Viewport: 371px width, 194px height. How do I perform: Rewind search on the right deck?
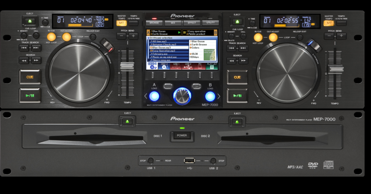coord(231,61)
